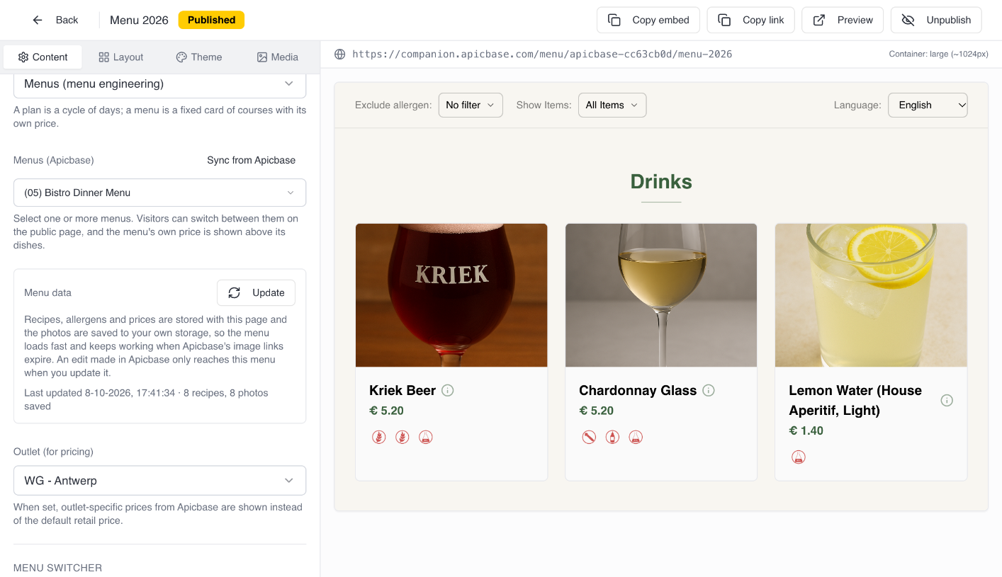1002x577 pixels.
Task: Open info icon next to Kriek Beer
Action: [x=447, y=390]
